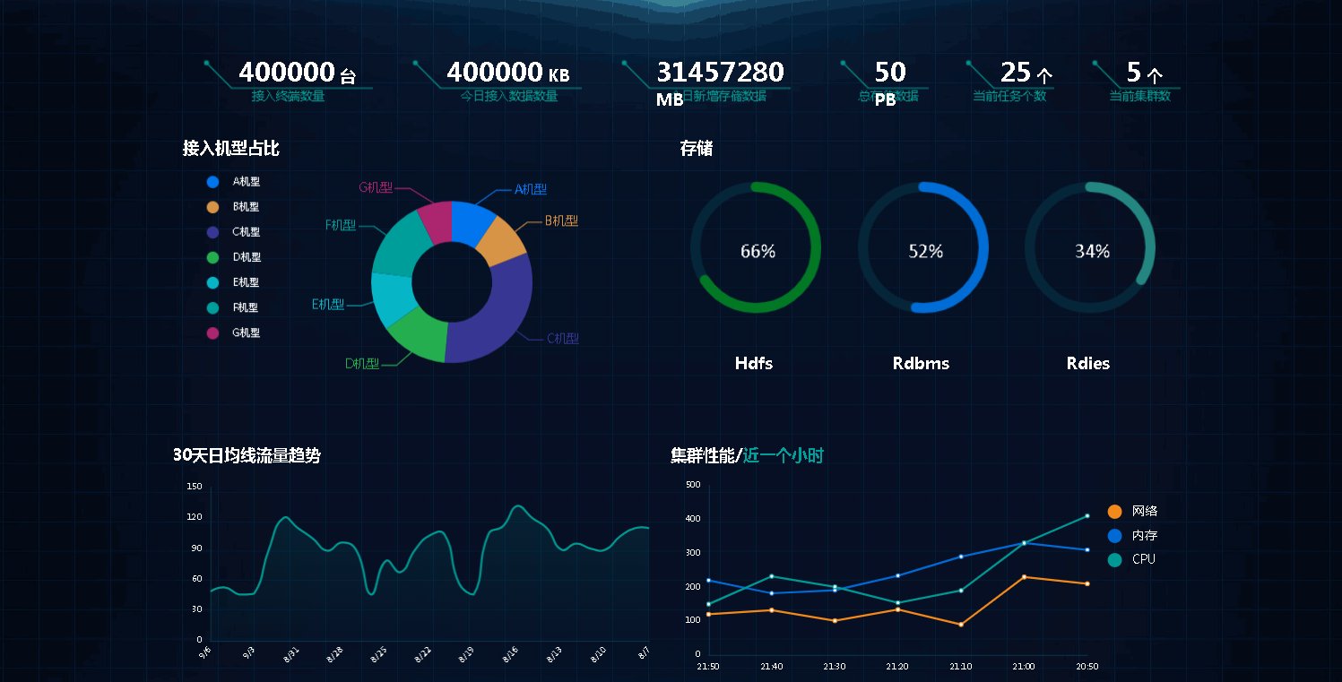Screen dimensions: 1342x682
Task: Click Rdies 34% storage ring
Action: (x=1090, y=248)
